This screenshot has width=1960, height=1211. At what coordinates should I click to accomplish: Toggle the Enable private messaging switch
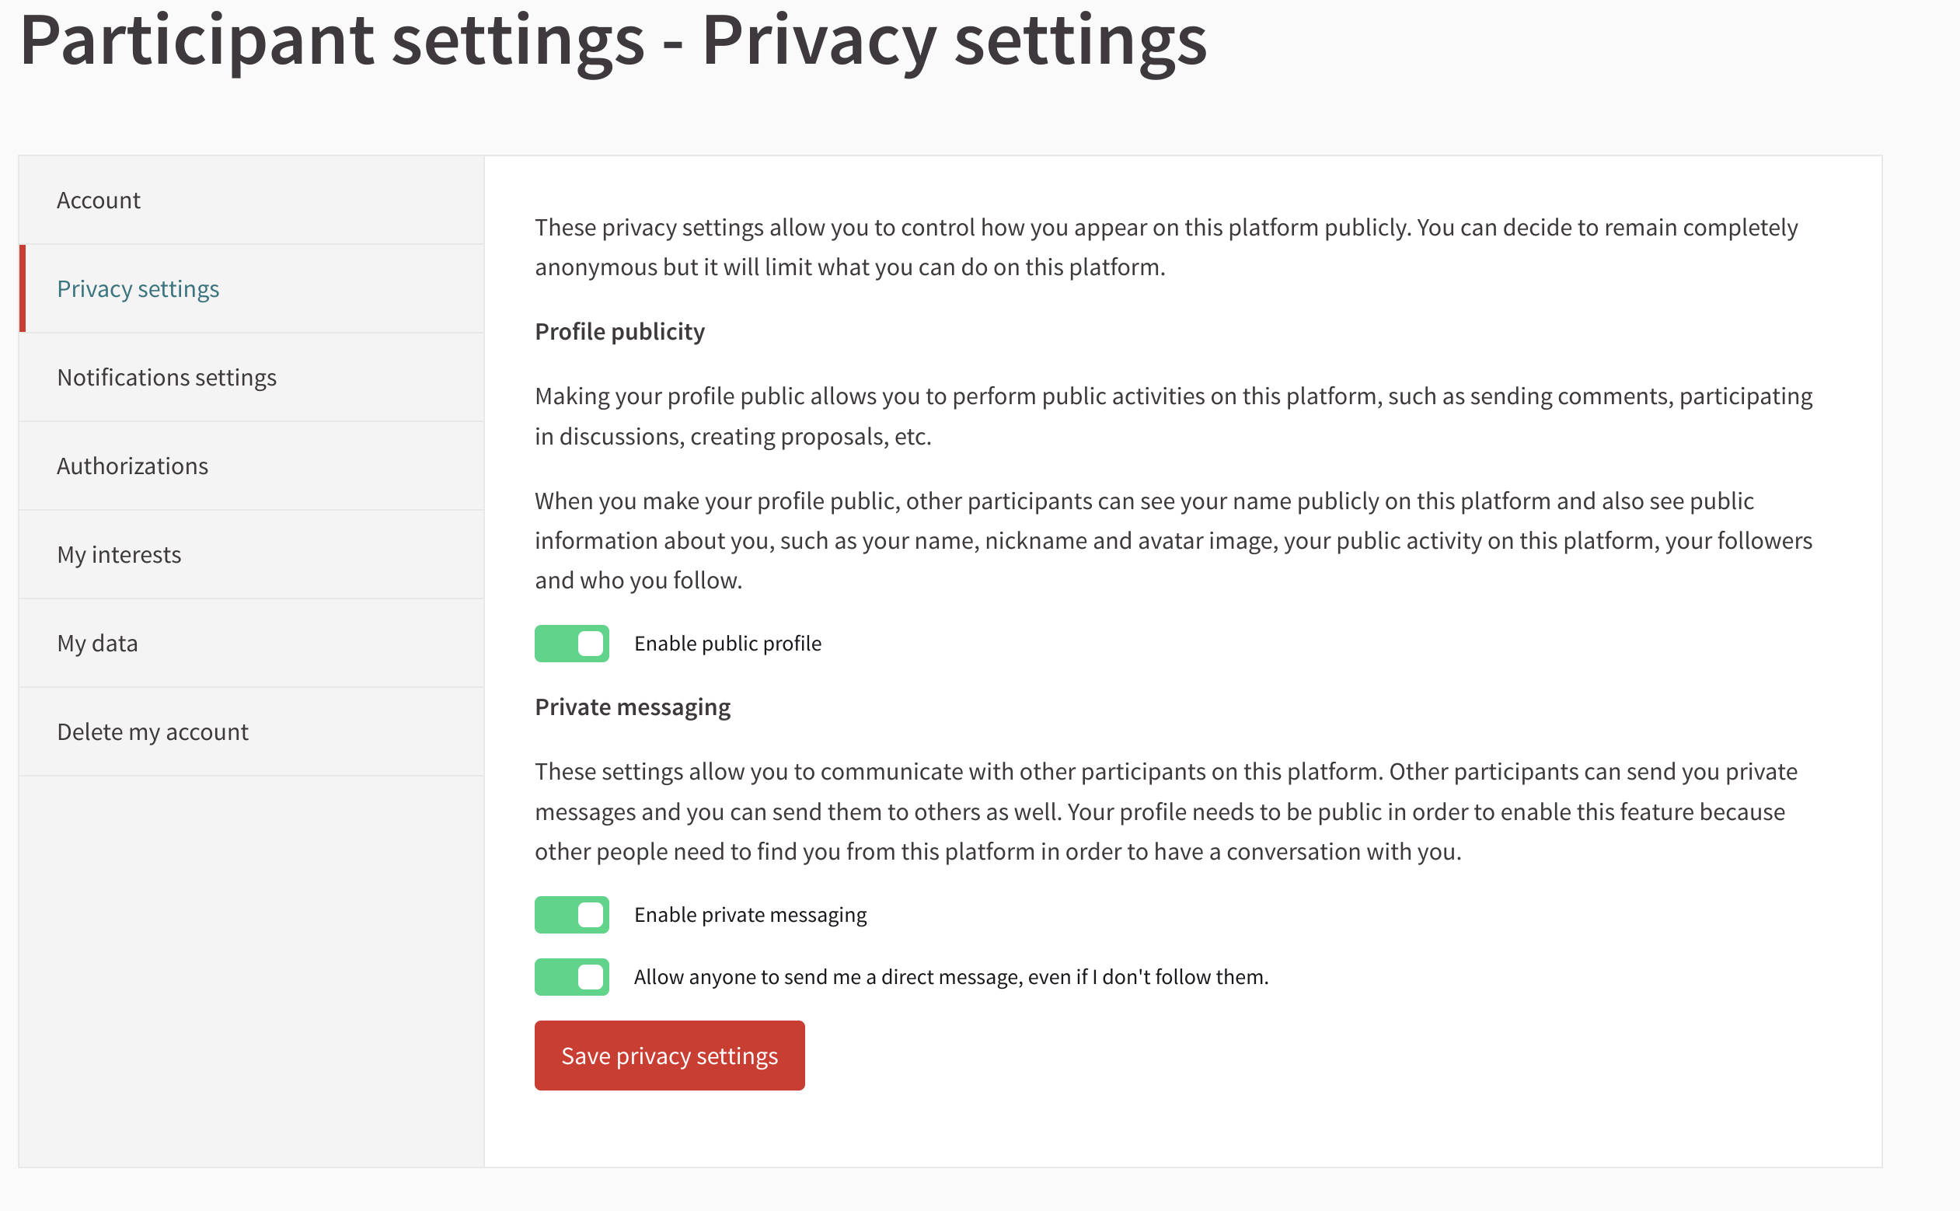tap(572, 914)
